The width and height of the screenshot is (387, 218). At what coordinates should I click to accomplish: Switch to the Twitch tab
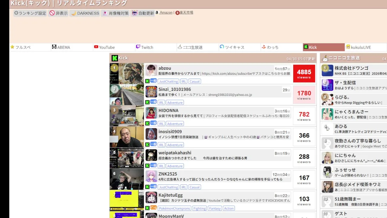tap(156, 47)
